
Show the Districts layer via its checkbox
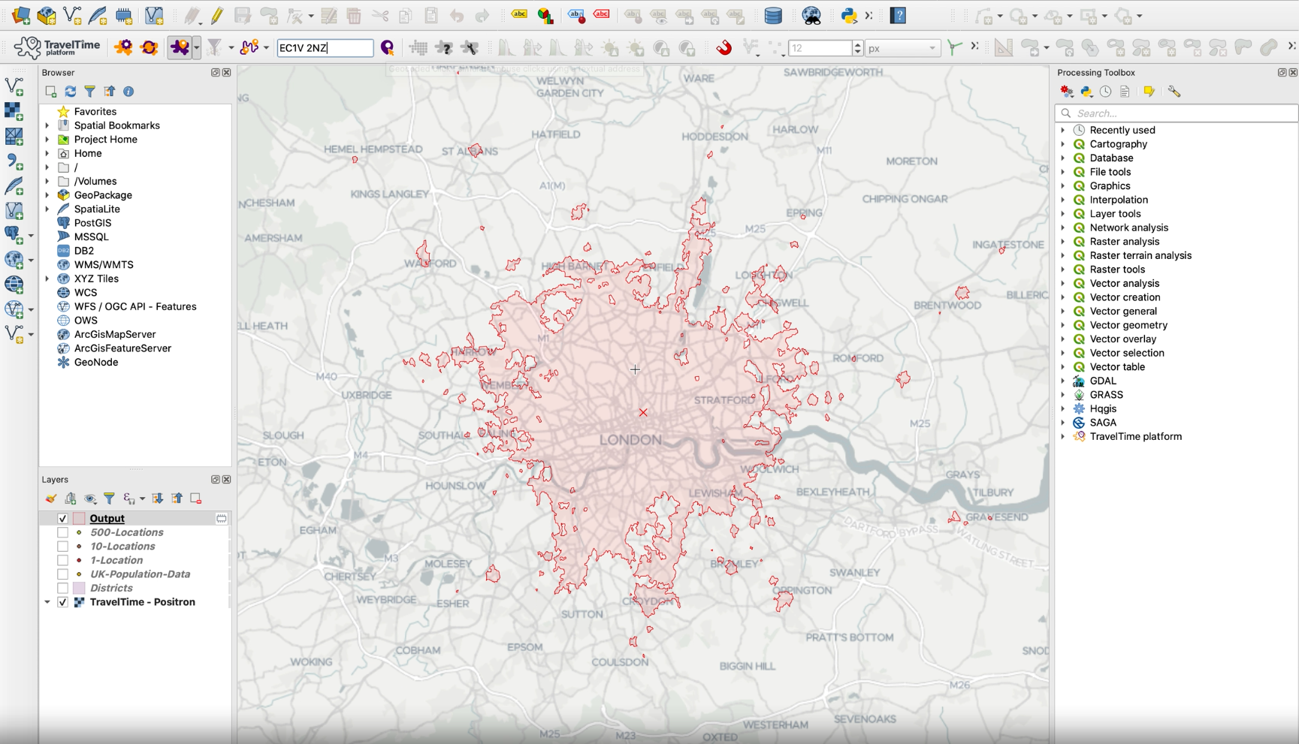click(63, 588)
